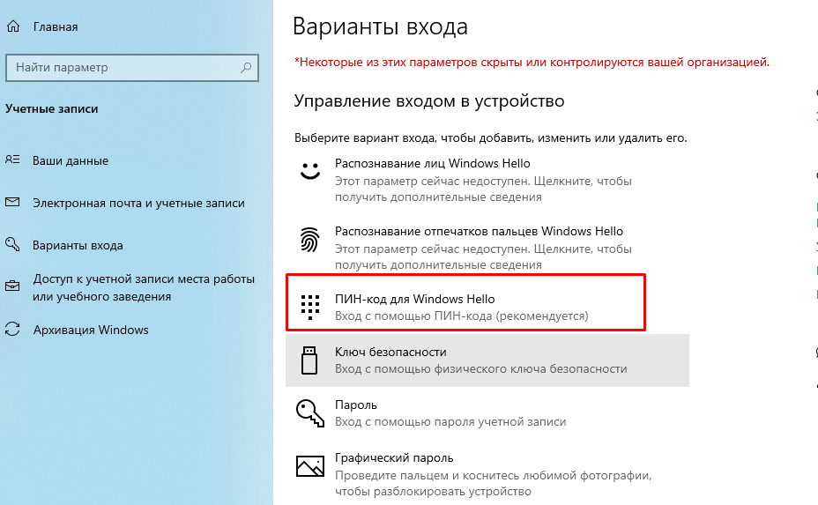Click the briefcase icon for work access
Viewport: 818px width, 505px height.
12,286
